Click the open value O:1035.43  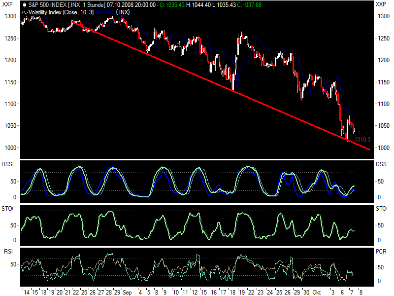click(172, 5)
